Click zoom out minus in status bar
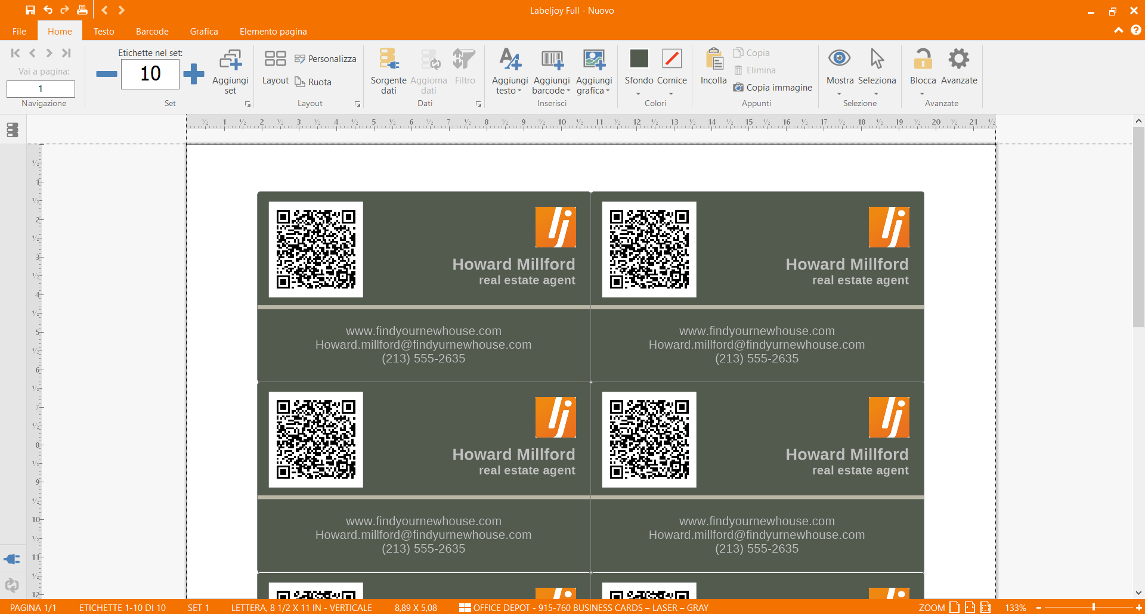 click(1038, 607)
